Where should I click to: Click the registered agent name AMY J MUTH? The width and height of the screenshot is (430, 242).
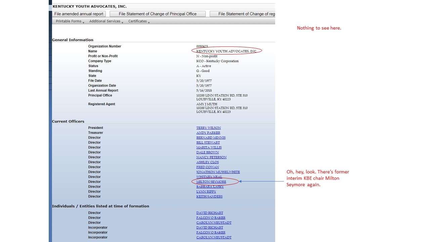point(207,104)
